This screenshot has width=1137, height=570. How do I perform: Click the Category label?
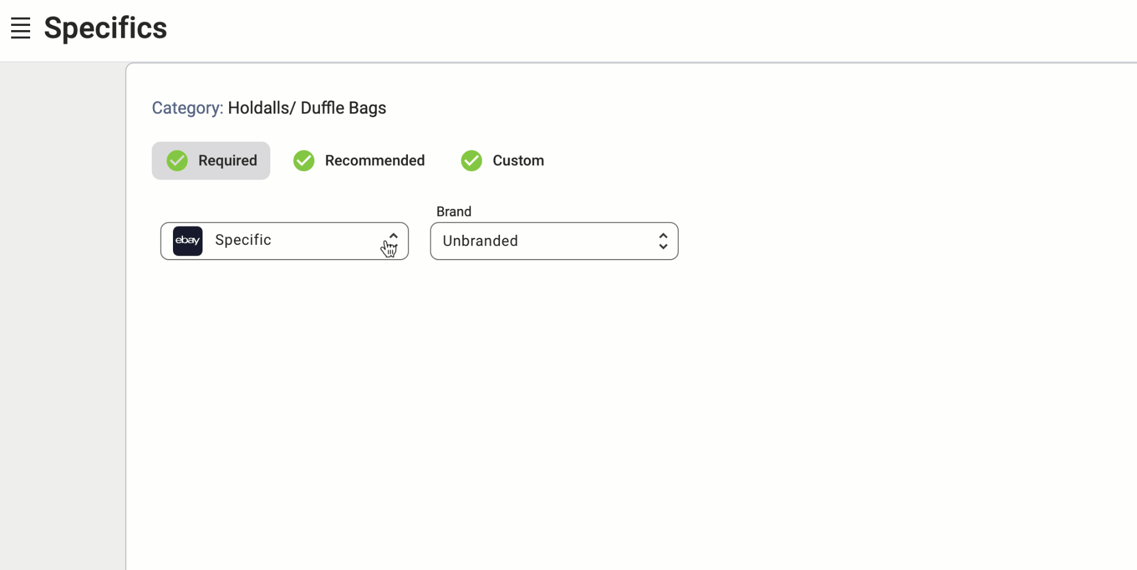point(187,108)
